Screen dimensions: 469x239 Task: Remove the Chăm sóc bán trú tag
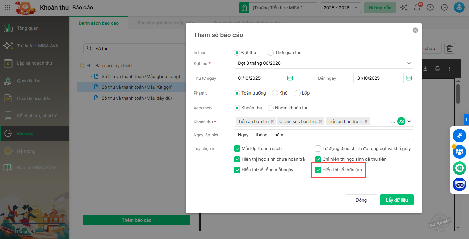[x=320, y=121]
